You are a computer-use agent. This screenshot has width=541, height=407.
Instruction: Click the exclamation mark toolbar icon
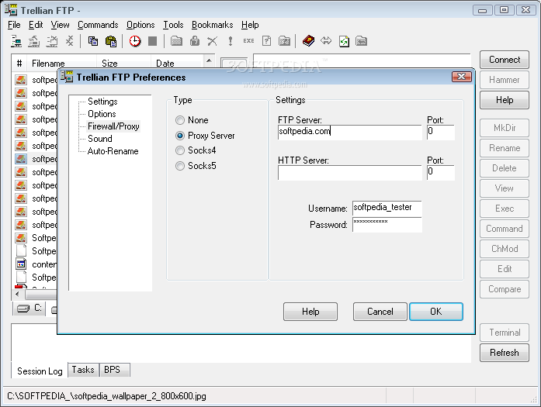[x=230, y=41]
